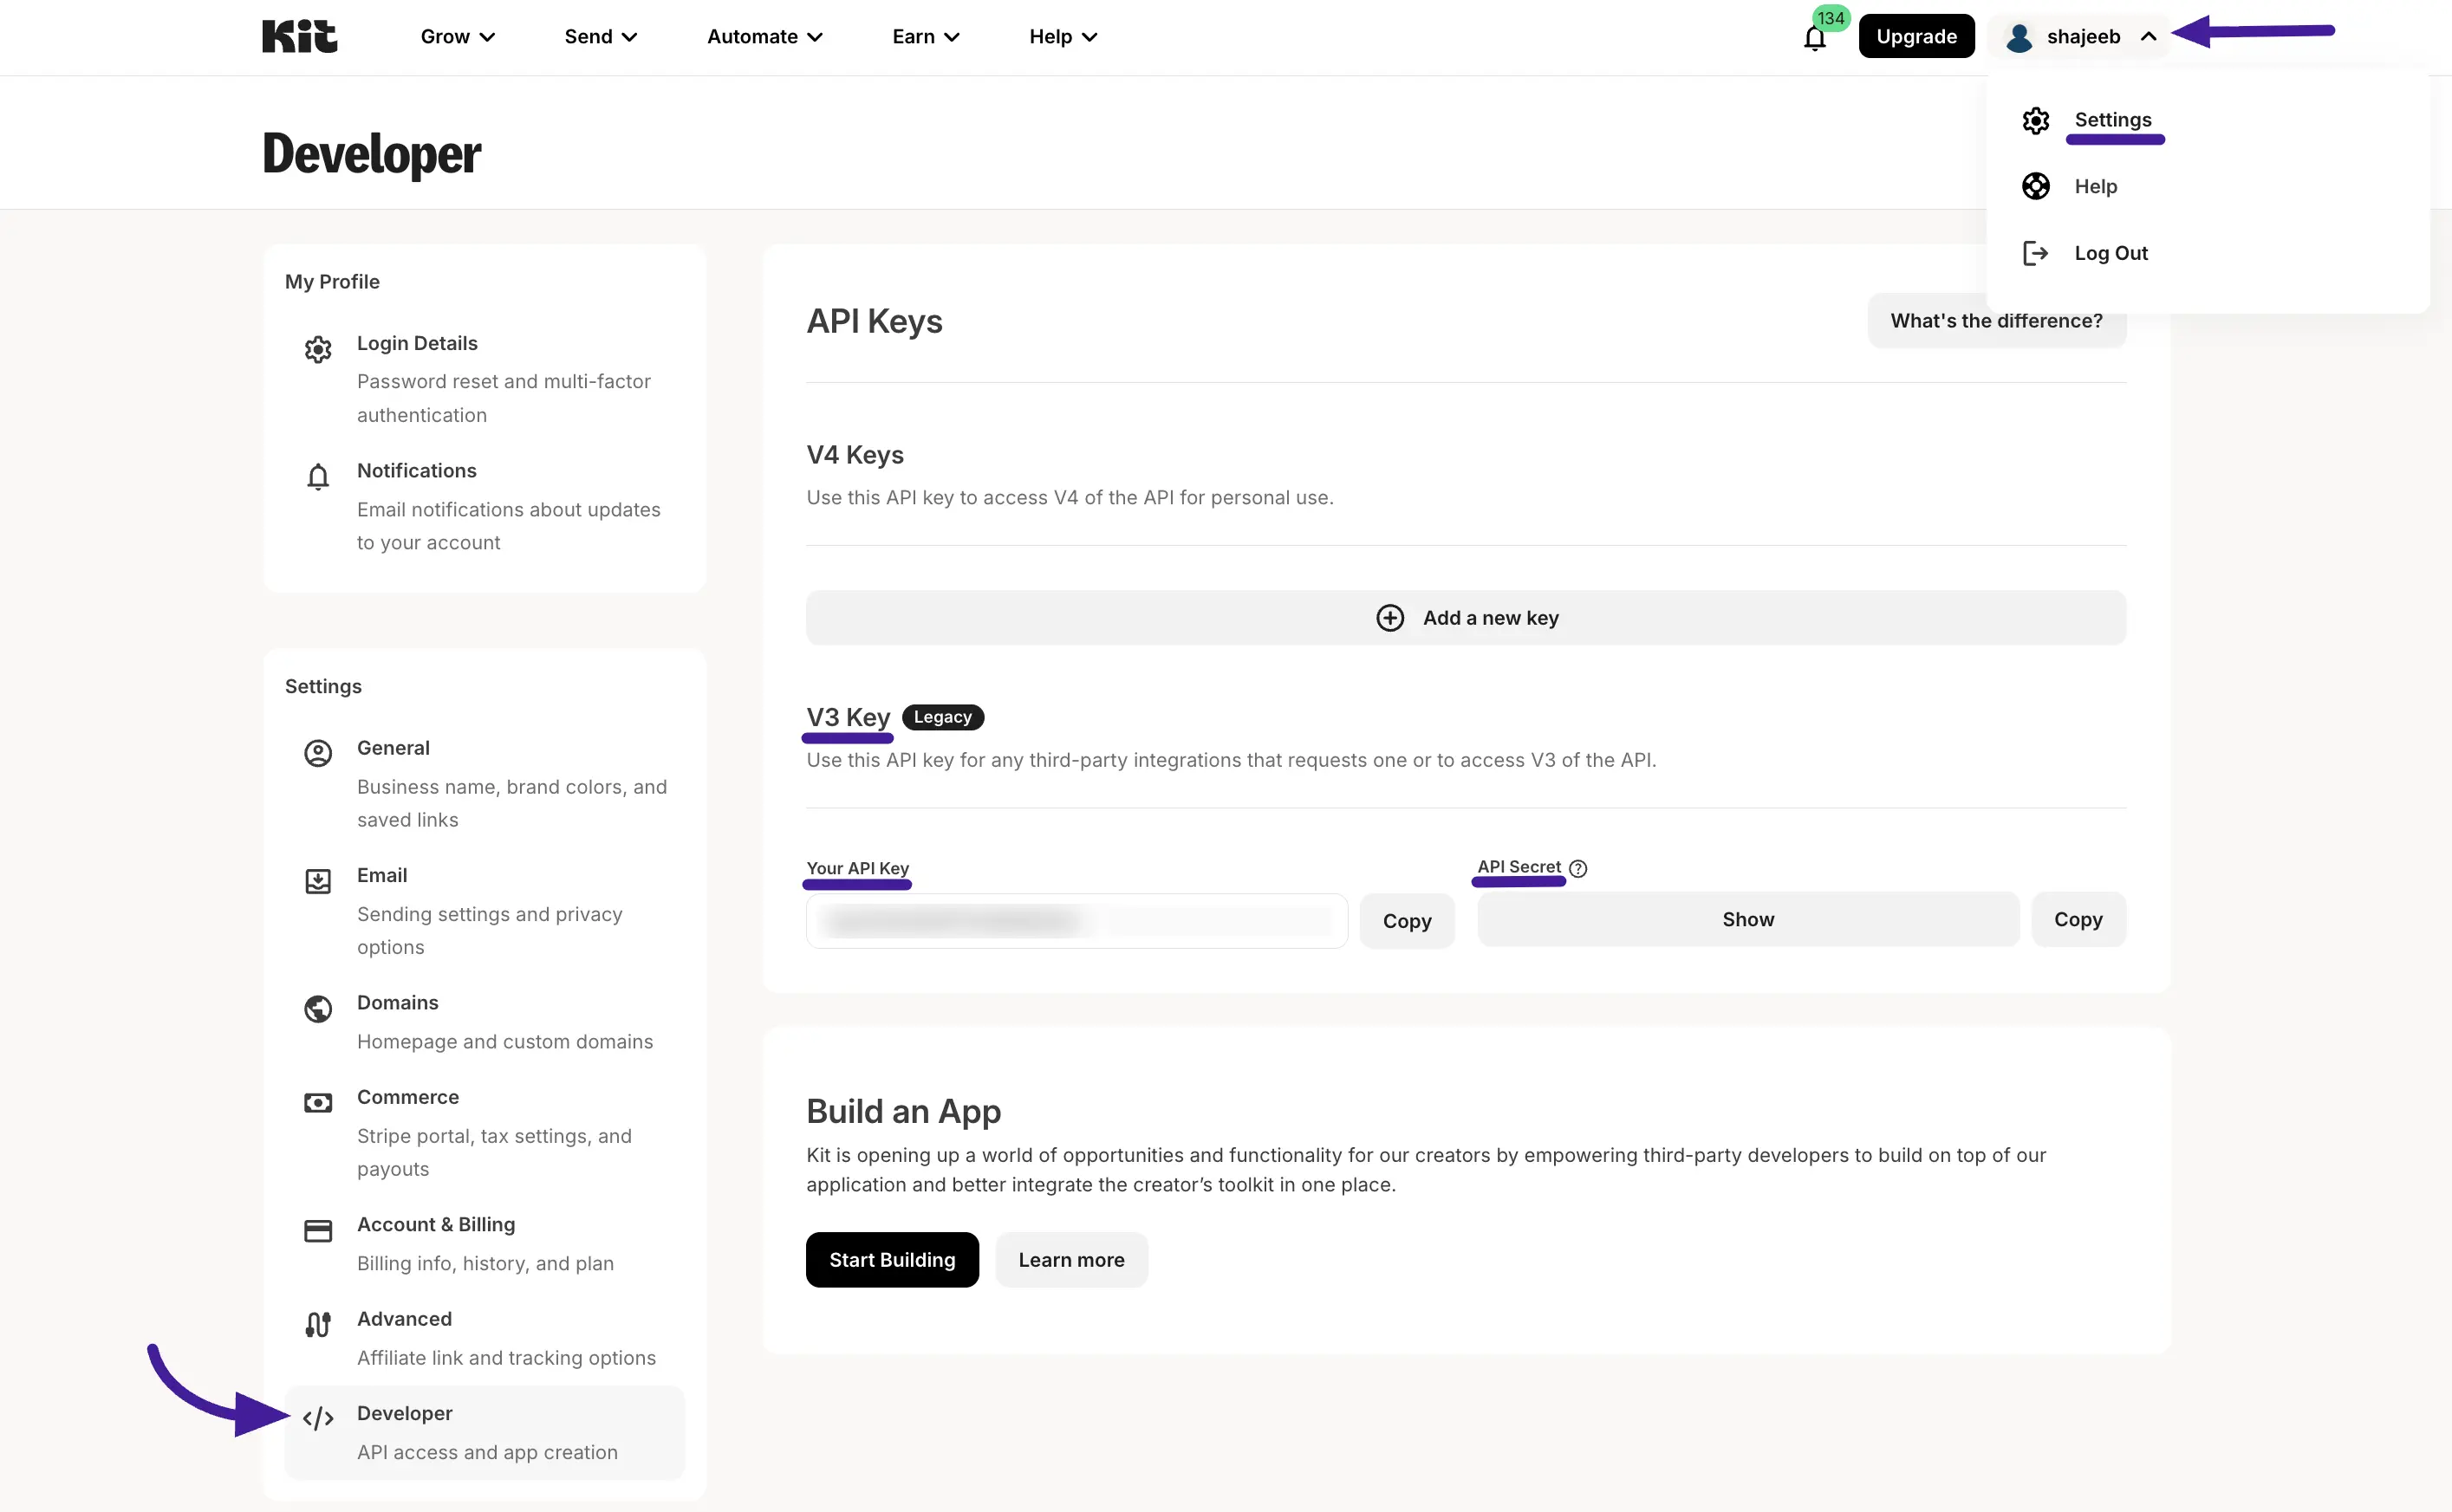The height and width of the screenshot is (1512, 2452).
Task: Open the notifications bell icon
Action: coord(1814,39)
